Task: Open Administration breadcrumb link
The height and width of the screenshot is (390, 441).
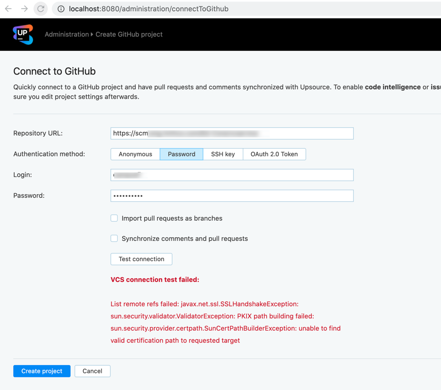Action: tap(66, 34)
